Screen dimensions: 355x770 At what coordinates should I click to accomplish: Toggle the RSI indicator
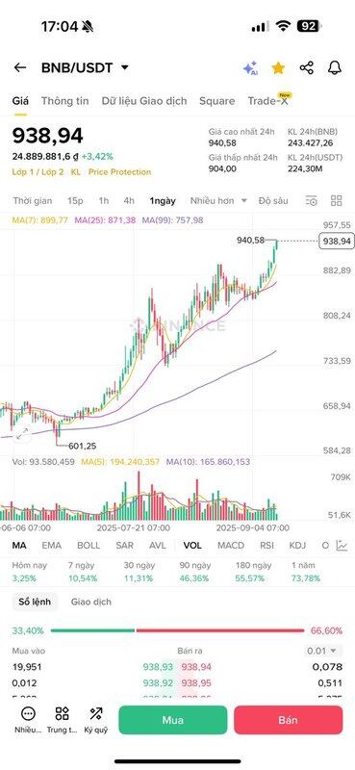click(x=266, y=546)
